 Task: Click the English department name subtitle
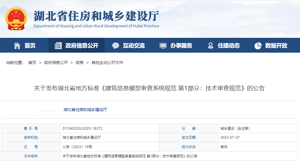(96, 26)
